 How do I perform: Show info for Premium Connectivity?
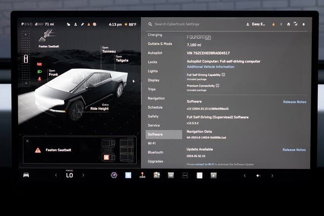(x=217, y=85)
